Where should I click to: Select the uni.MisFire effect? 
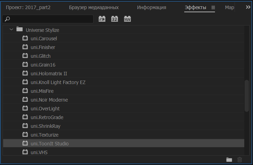coord(42,91)
